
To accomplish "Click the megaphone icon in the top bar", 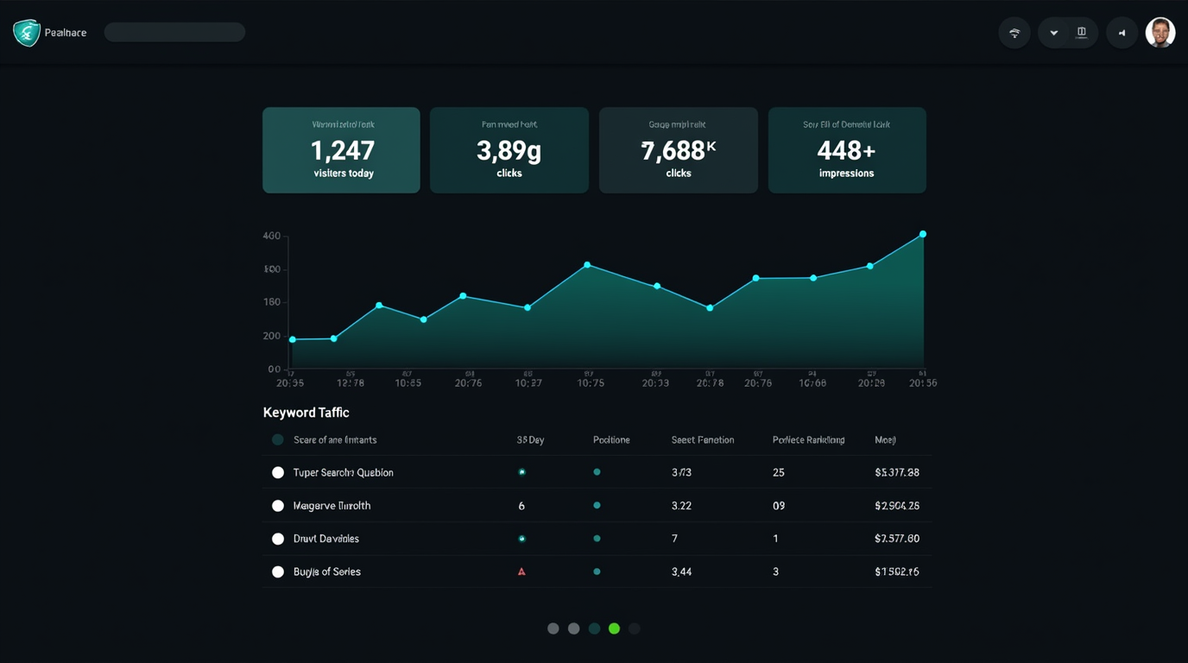I will click(1122, 32).
